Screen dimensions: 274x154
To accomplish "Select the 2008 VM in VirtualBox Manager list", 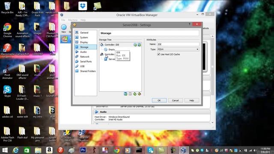I will 66,39.
